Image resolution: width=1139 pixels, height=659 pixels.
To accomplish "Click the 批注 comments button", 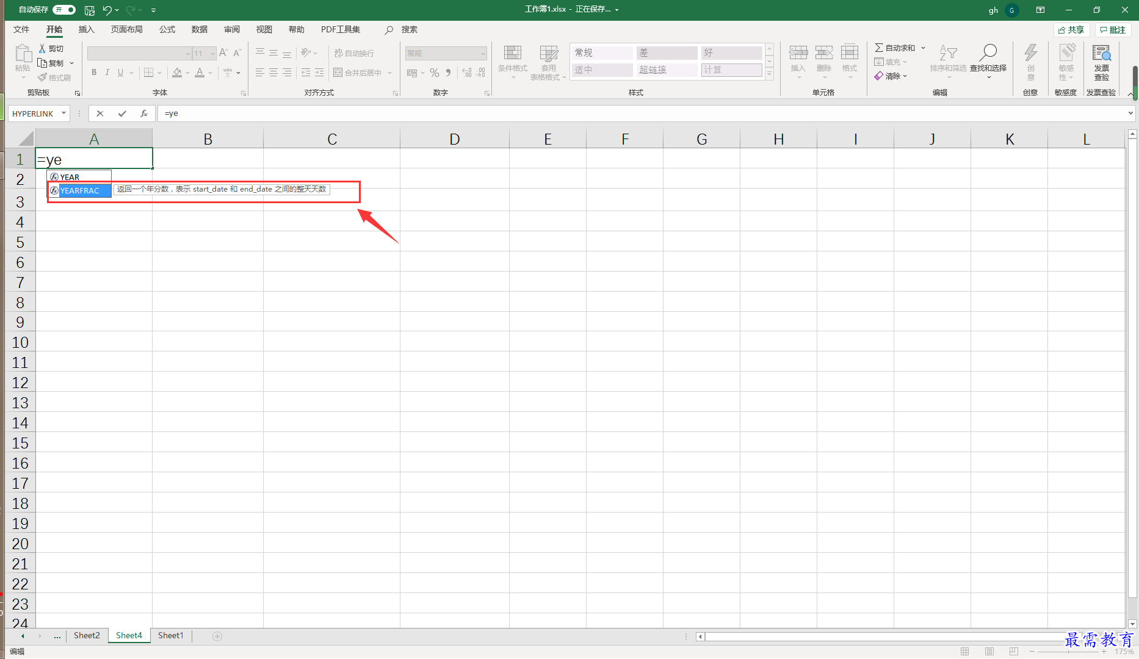I will click(x=1113, y=30).
